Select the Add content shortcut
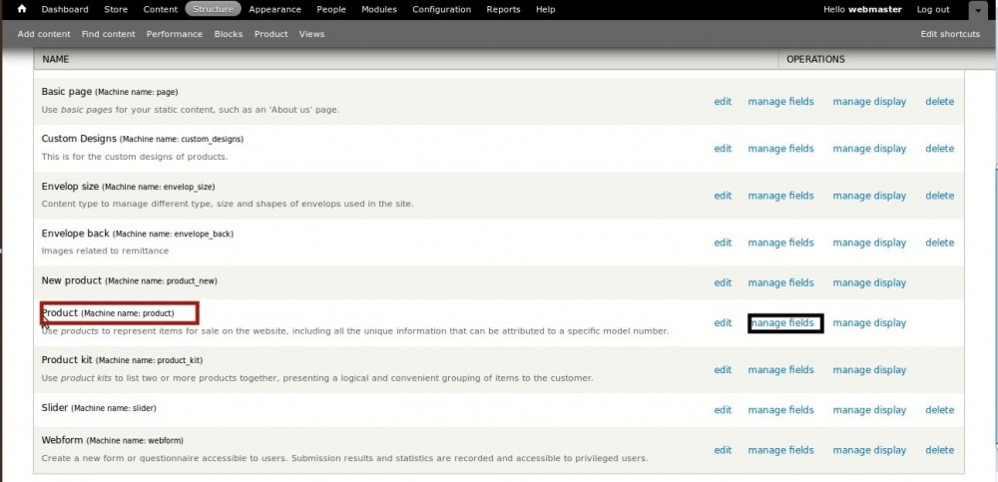Screen dimensions: 998x482 click(x=44, y=34)
